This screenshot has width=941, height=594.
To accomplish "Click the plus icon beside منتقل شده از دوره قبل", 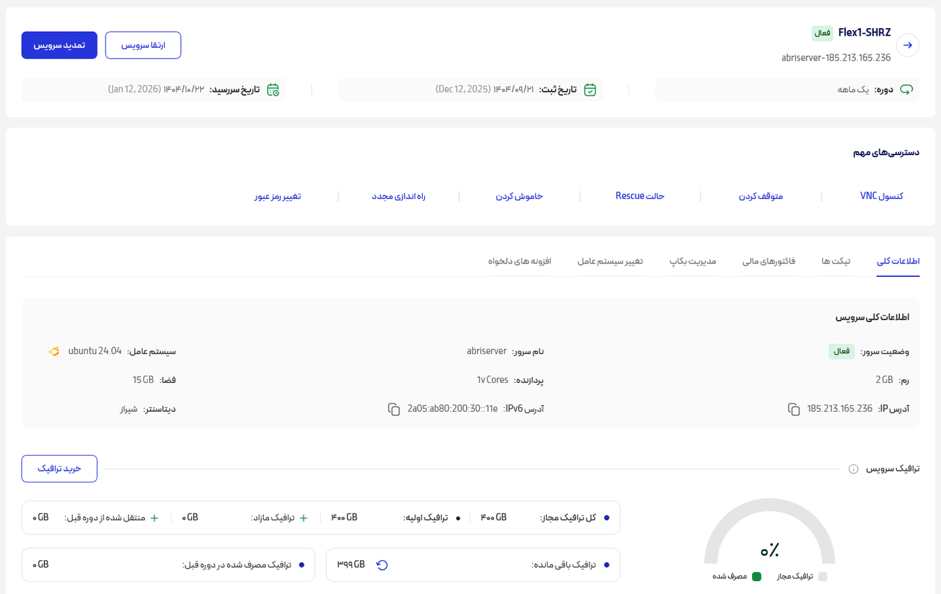I will click(155, 518).
